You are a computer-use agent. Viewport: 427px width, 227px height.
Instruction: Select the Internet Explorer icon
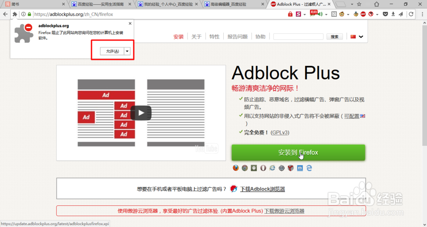[272, 168]
